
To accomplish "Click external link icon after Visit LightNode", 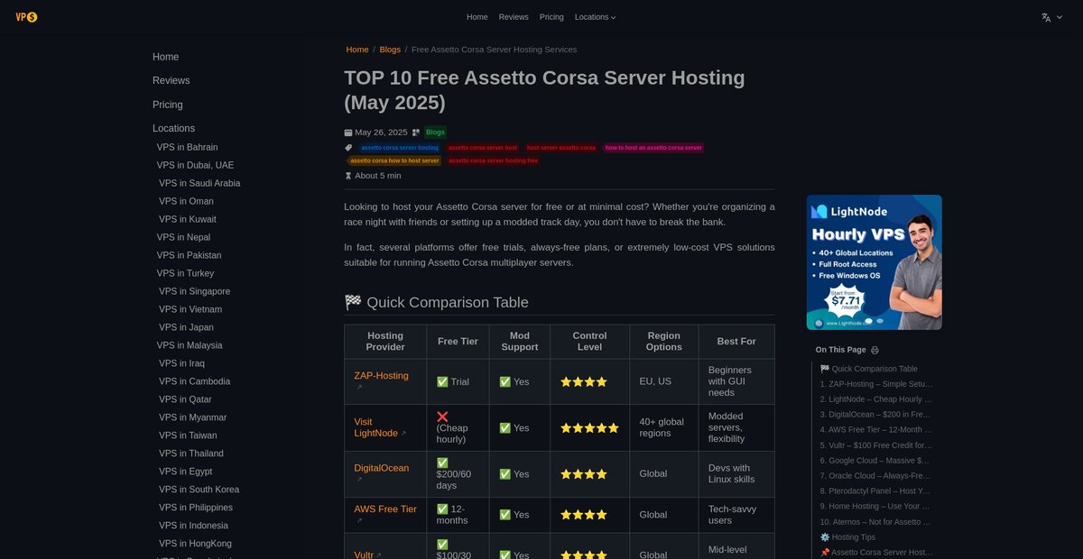I will pyautogui.click(x=403, y=434).
